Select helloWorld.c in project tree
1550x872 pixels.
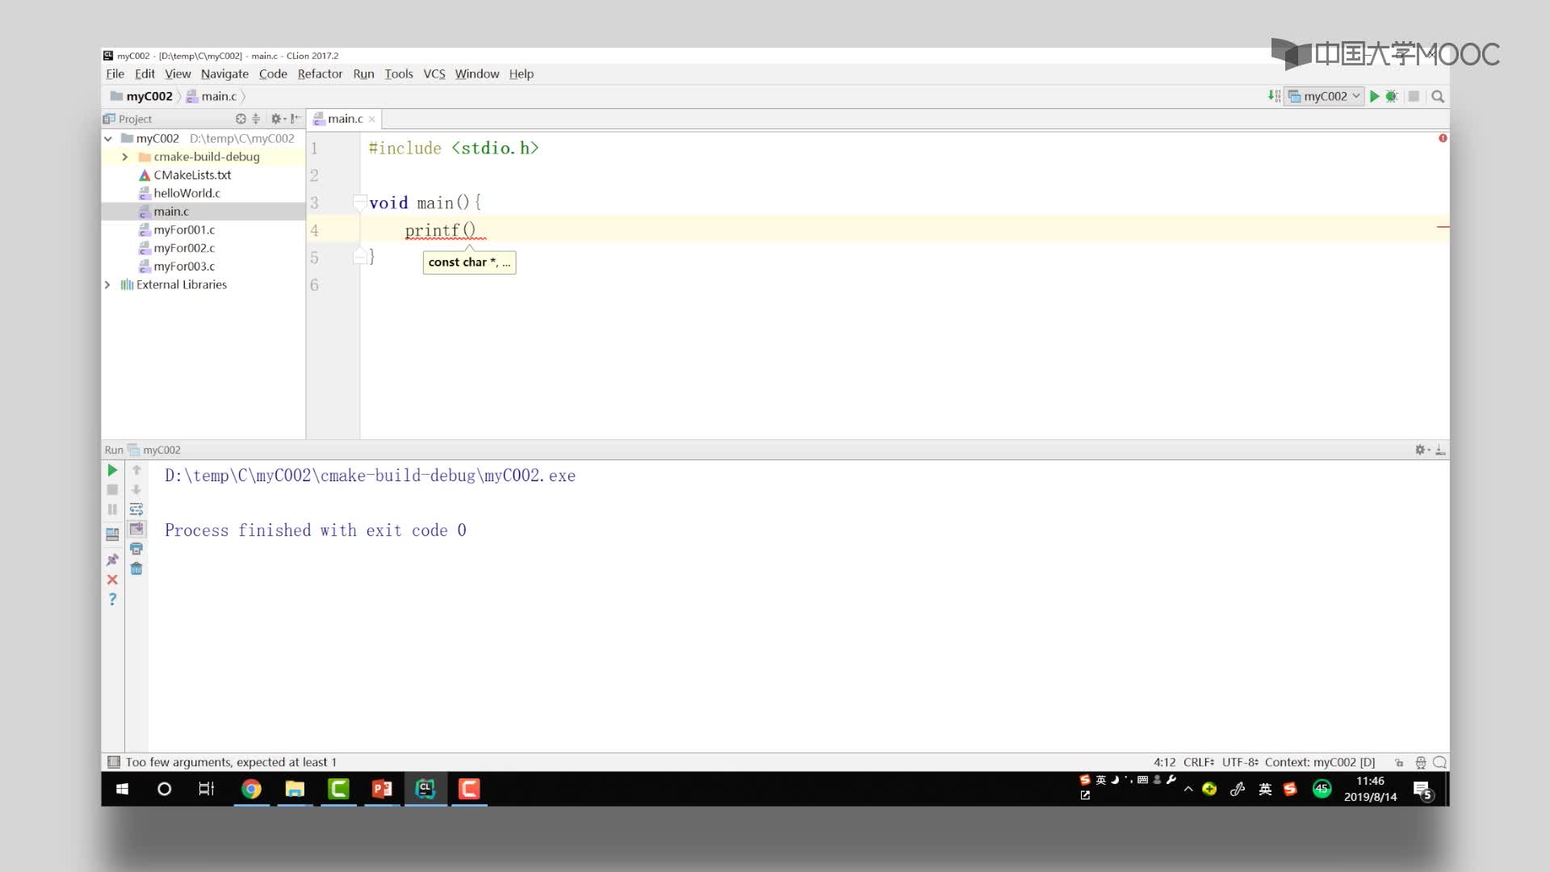[x=186, y=193]
